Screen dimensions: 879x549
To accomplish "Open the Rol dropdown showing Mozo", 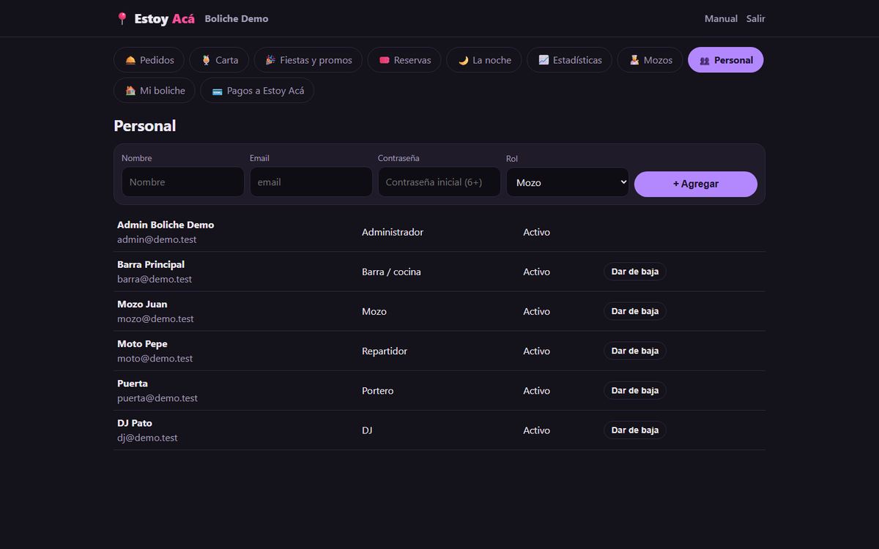I will click(x=568, y=182).
